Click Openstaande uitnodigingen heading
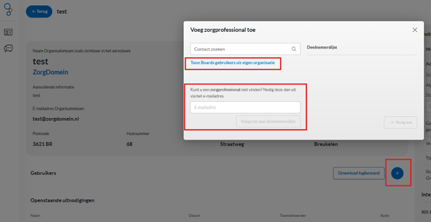The width and height of the screenshot is (431, 222). [62, 200]
